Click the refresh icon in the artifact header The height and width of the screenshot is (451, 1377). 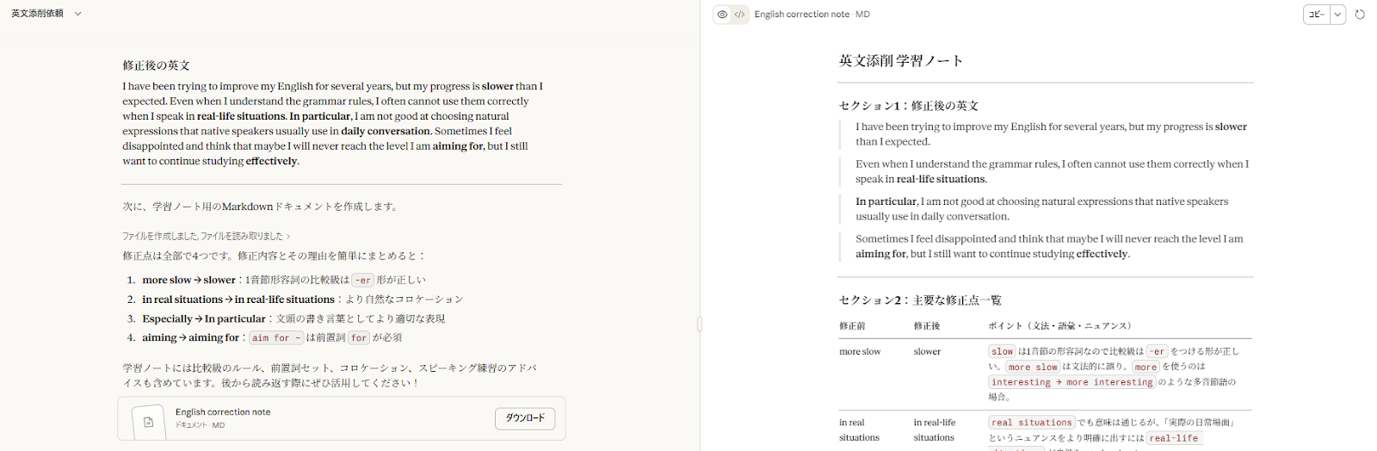[x=1360, y=15]
